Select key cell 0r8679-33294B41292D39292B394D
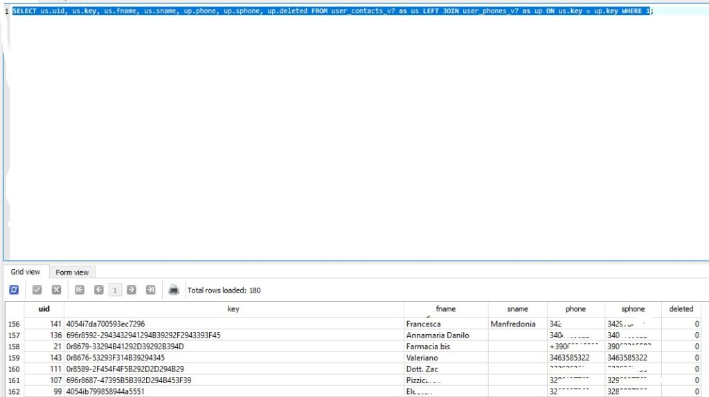Image resolution: width=709 pixels, height=397 pixels. 234,347
